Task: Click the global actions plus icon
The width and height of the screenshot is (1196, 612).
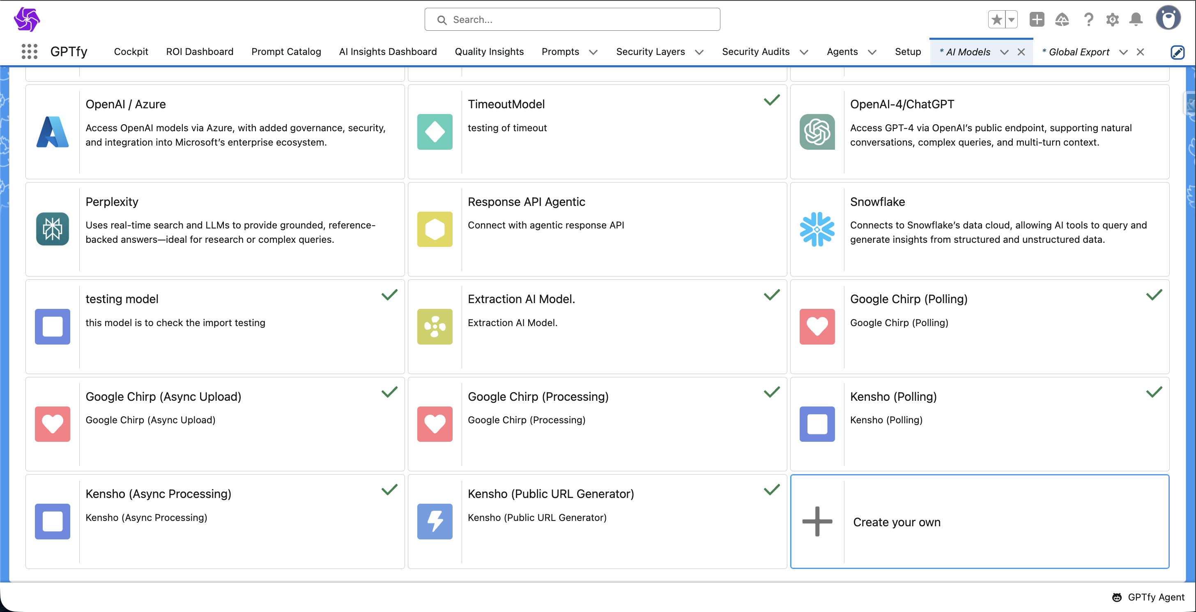Action: point(1036,19)
